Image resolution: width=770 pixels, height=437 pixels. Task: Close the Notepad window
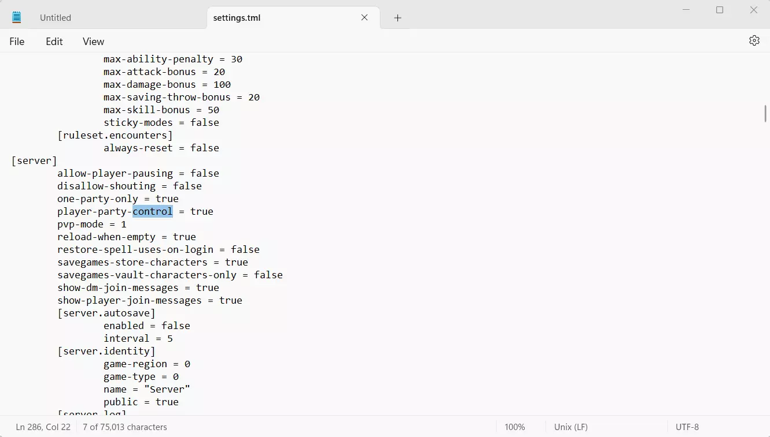pyautogui.click(x=753, y=10)
